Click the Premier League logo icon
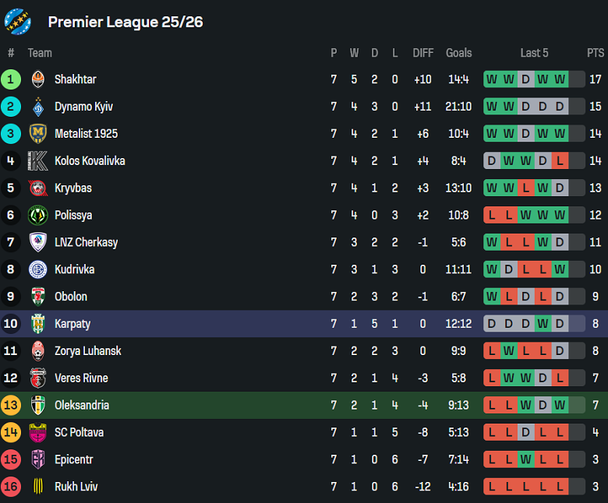 click(x=17, y=22)
